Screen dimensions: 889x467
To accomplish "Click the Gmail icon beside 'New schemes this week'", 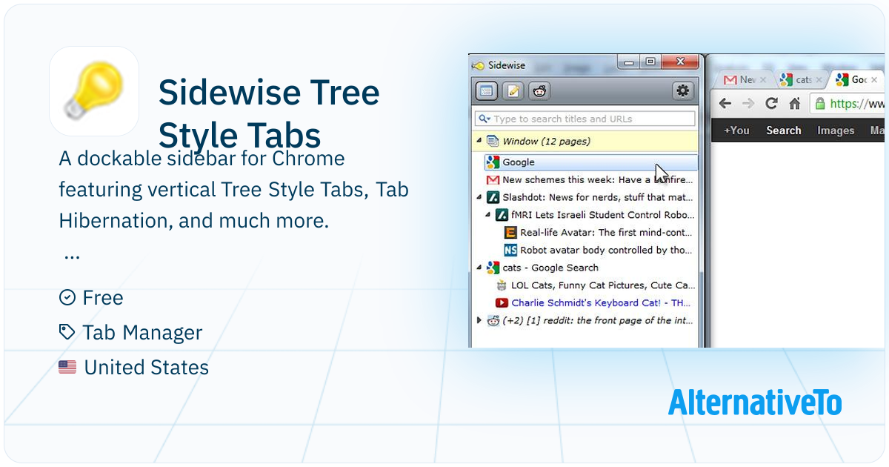I will pos(493,180).
